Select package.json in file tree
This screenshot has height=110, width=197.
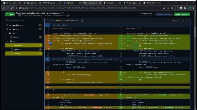click(x=14, y=29)
